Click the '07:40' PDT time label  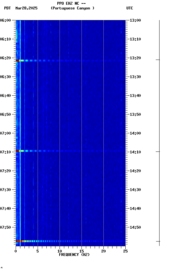point(5,209)
